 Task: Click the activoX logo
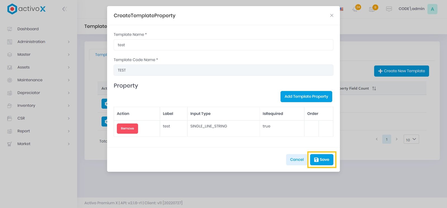point(27,9)
